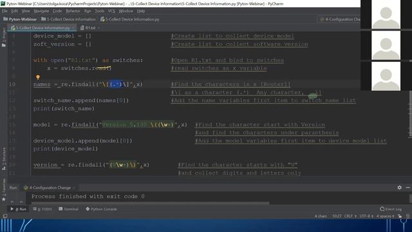Change 4 spaces indent setting
Image resolution: width=412 pixels, height=232 pixels.
pos(385,217)
